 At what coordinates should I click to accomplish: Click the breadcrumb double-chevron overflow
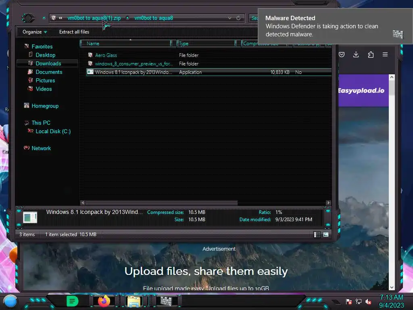tap(60, 18)
